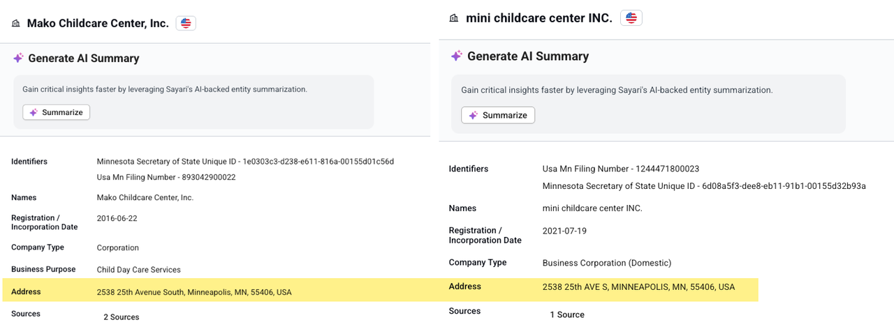This screenshot has width=894, height=336.
Task: Click the Secretary of State ID starting 6d08a5f3
Action: (x=704, y=186)
